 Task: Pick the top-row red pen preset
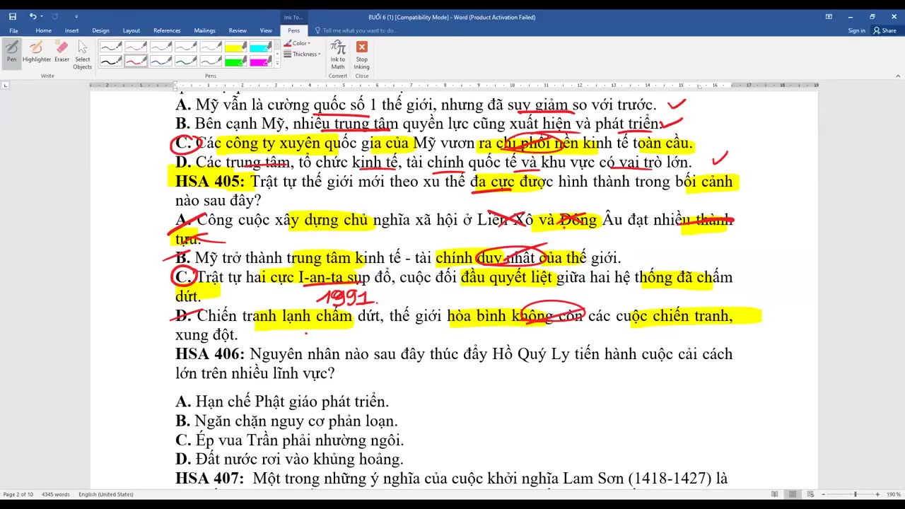pos(136,47)
